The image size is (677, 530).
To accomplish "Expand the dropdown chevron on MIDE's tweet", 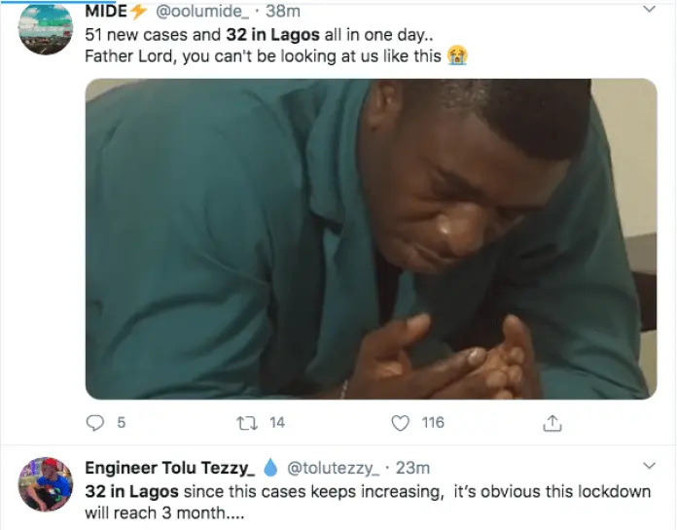I will 650,9.
